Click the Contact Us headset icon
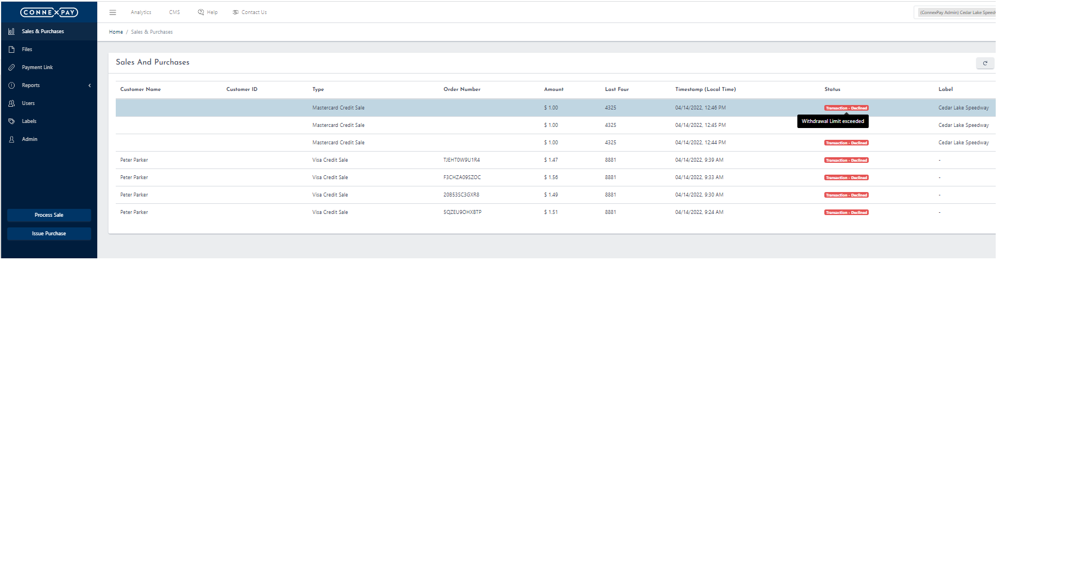1071x575 pixels. (235, 12)
